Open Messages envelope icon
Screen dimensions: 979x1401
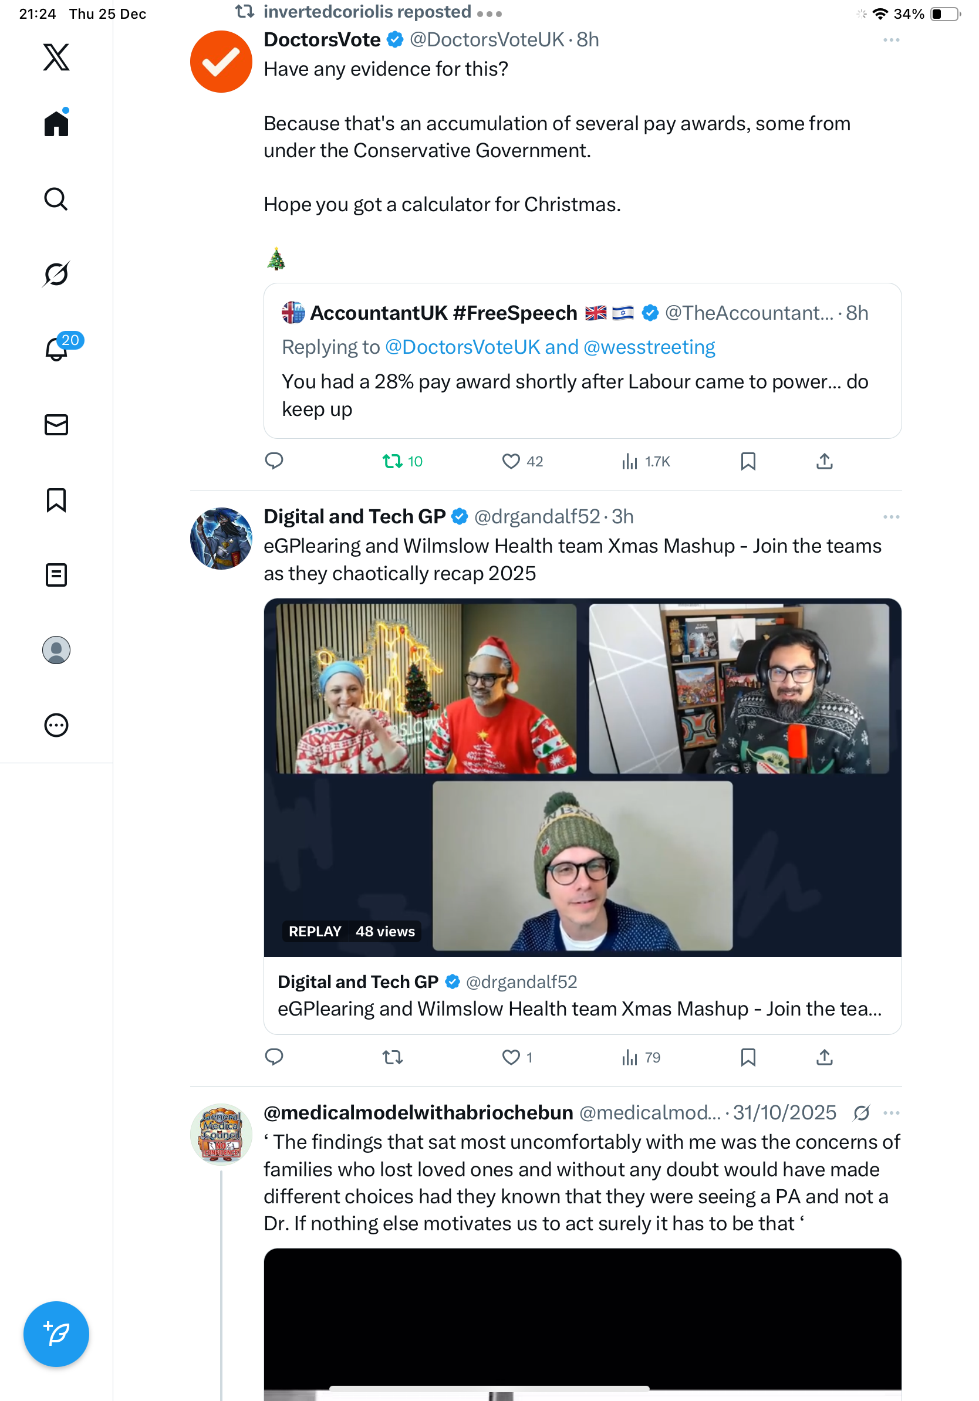tap(56, 425)
